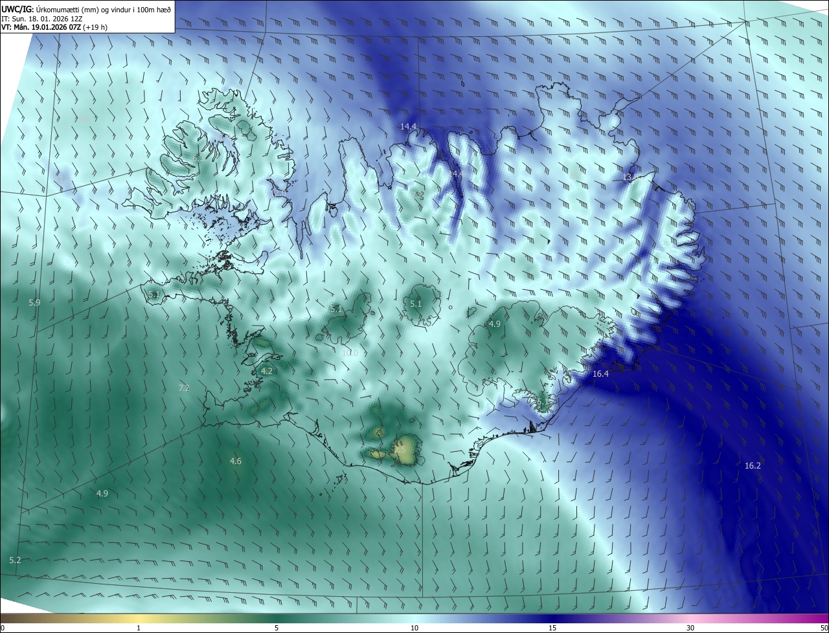Viewport: 829px width, 633px height.
Task: Click the 16.4 value label on the map
Action: [600, 374]
